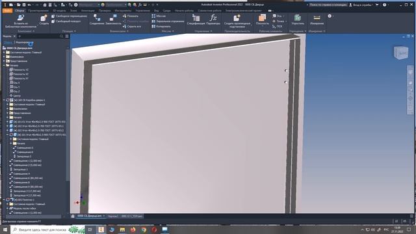
Task: Switch to the Проектирование ribbon tab
Action: pos(38,10)
